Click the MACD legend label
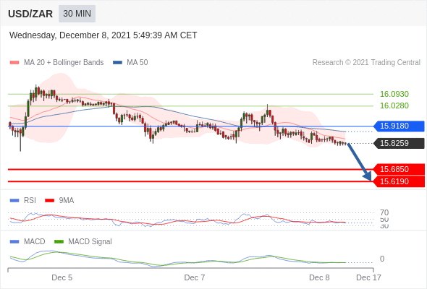 [x=35, y=241]
